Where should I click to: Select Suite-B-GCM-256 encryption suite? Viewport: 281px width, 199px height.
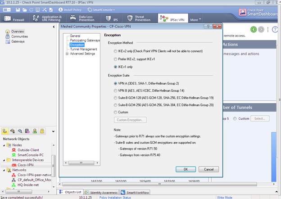pyautogui.click(x=115, y=105)
